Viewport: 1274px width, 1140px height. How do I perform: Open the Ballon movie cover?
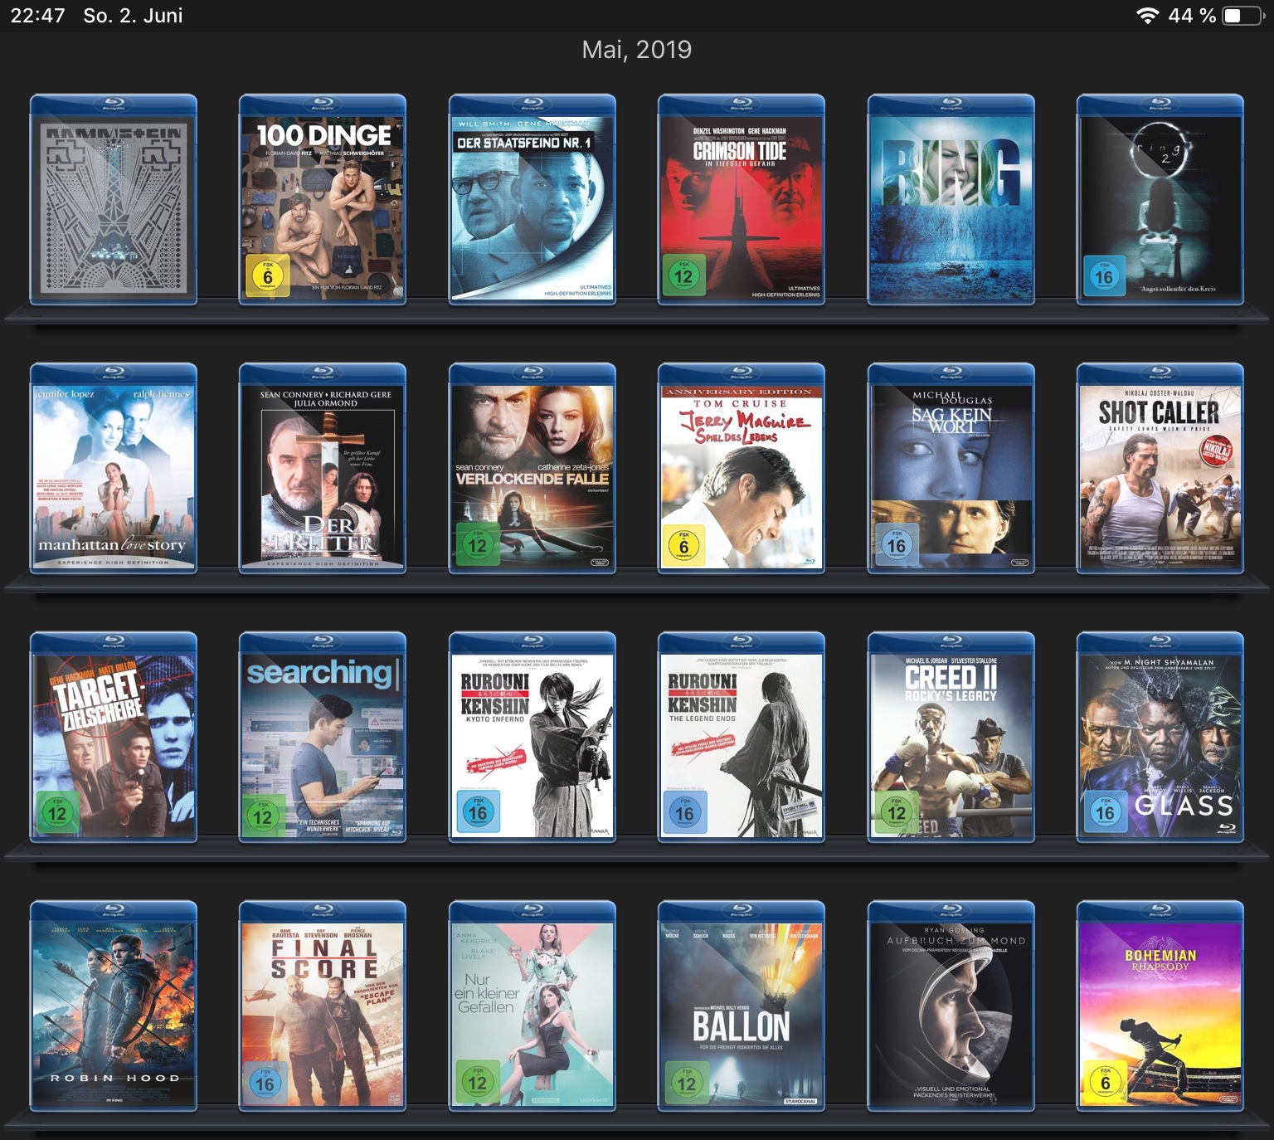click(x=742, y=1006)
